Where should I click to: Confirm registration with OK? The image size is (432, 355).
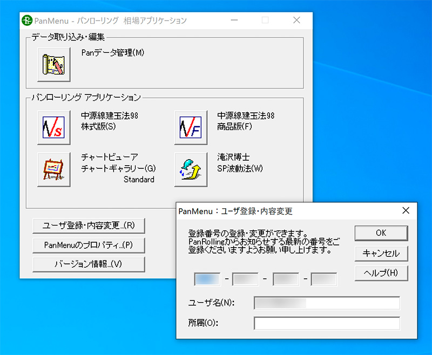(381, 233)
